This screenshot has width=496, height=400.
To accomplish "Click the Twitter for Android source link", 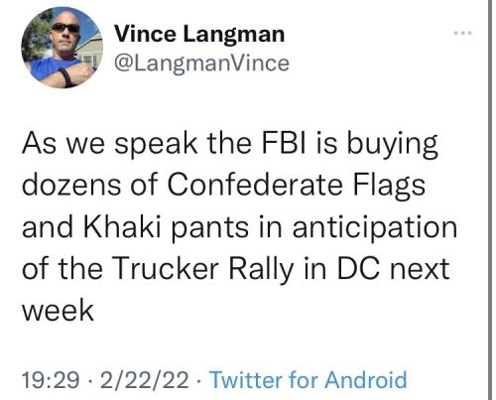I will coord(309,379).
